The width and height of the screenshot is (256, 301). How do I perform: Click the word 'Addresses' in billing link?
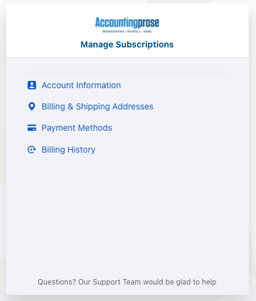coord(133,106)
